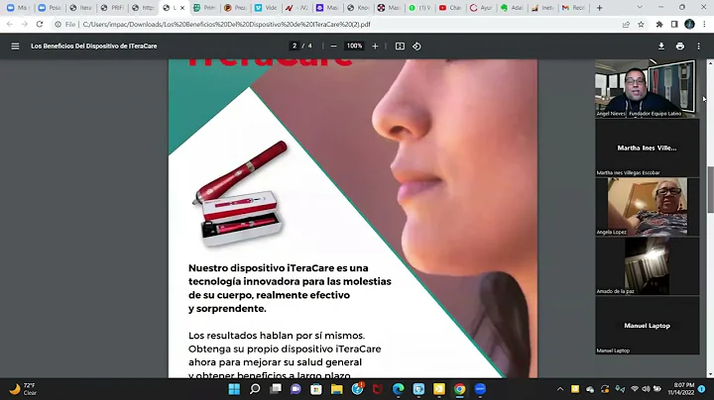Click the File site info icon
Viewport: 714px width, 400px height.
click(64, 24)
